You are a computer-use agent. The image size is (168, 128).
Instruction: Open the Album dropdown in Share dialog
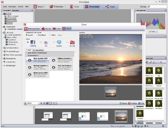[x=66, y=35]
